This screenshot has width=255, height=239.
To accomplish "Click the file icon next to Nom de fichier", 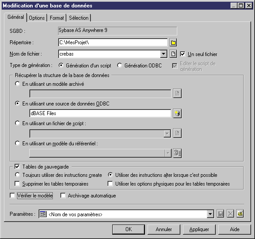I will point(173,54).
